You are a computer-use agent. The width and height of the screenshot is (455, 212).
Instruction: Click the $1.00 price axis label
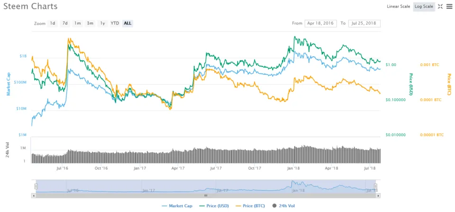pyautogui.click(x=391, y=65)
